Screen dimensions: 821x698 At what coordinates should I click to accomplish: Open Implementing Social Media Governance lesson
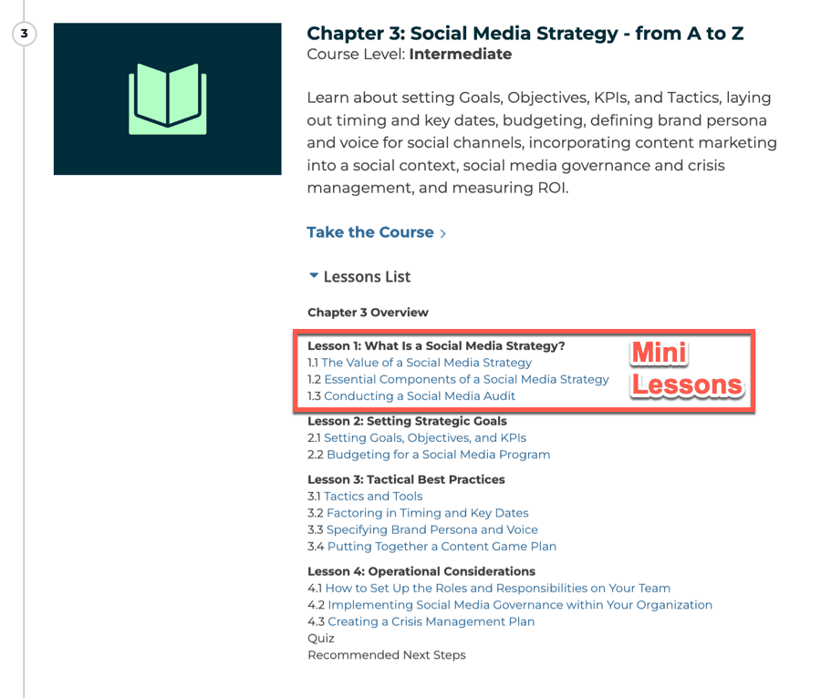[520, 605]
